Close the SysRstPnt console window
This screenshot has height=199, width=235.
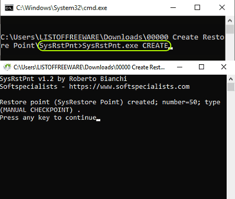click(x=224, y=67)
